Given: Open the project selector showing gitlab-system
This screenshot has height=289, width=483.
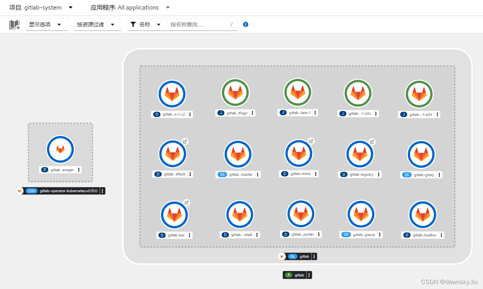Looking at the screenshot, I should 41,7.
